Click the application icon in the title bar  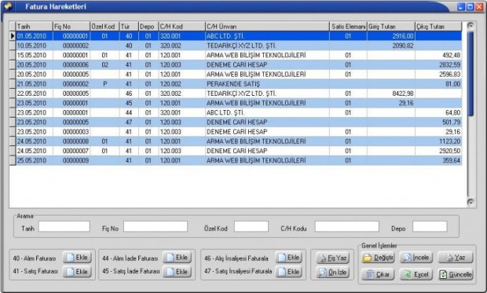tap(8, 6)
